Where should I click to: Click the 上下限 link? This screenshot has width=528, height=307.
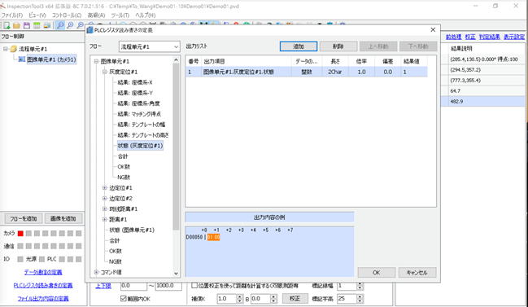point(103,286)
